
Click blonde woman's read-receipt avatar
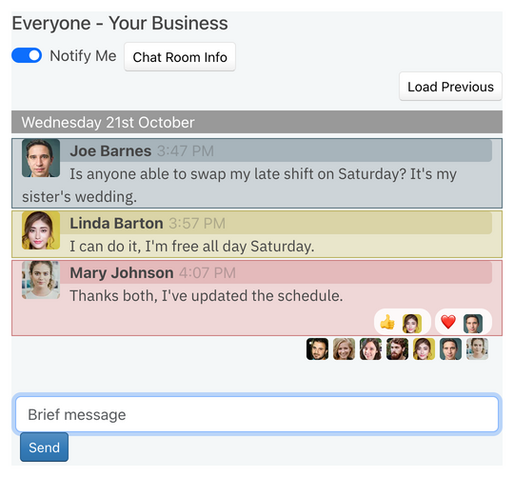(x=344, y=349)
